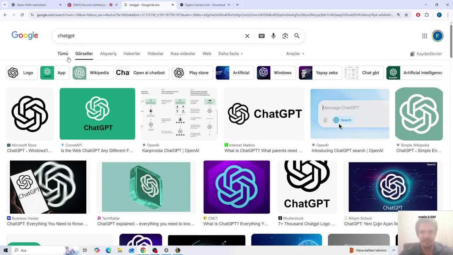Filter images by the Wikipedia chip
Image resolution: width=453 pixels, height=255 pixels.
pos(93,73)
